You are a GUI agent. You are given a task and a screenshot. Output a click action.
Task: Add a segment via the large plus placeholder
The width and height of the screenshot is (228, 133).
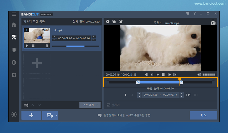[x=37, y=63]
